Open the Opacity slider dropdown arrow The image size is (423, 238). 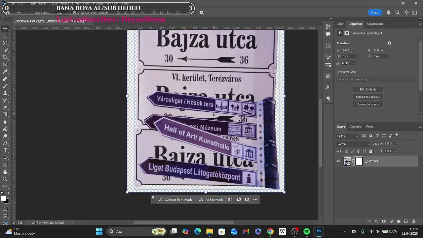pyautogui.click(x=396, y=144)
